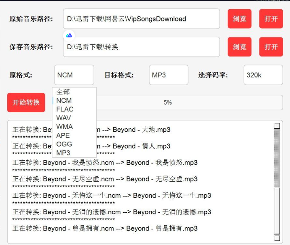Click the 目标格式 label
The image size is (290, 245).
119,75
